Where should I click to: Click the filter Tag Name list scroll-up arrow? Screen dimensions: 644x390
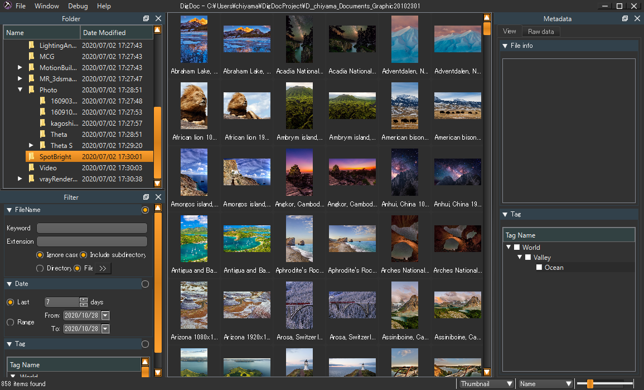(x=145, y=361)
